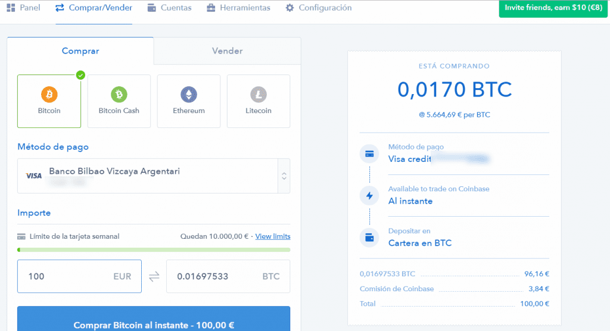Click the Total 100,00 € value

point(534,304)
